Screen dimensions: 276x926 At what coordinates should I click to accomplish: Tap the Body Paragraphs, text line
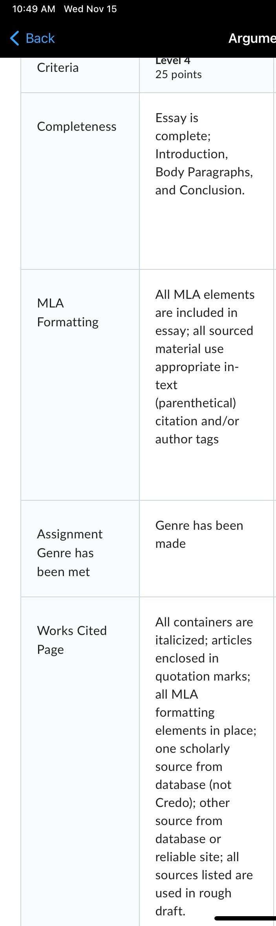coord(204,172)
